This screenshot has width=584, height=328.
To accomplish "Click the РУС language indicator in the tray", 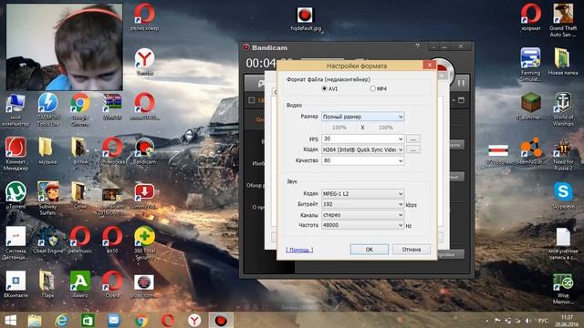I will pyautogui.click(x=543, y=321).
